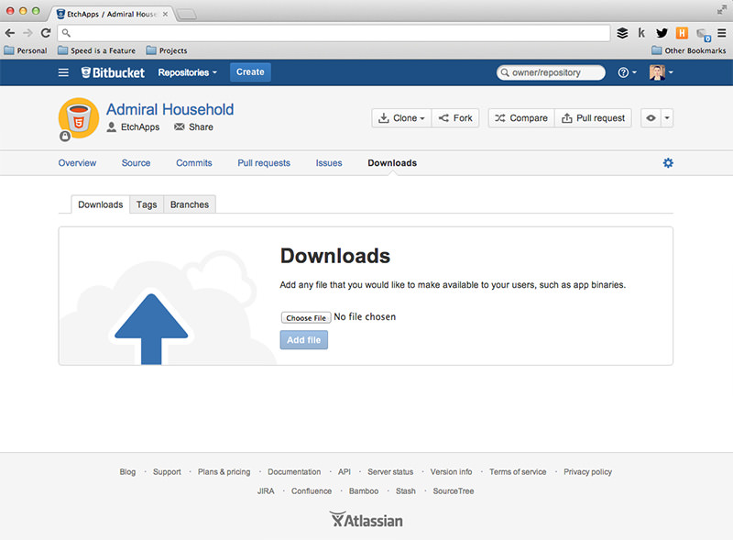Open the Chrome hamburger menu

click(x=722, y=33)
